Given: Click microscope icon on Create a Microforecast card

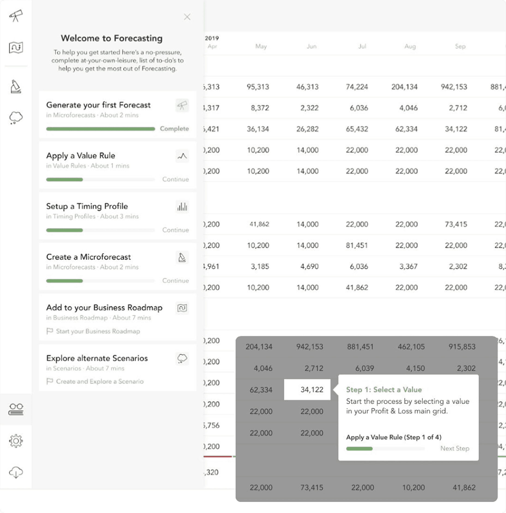Looking at the screenshot, I should click(182, 257).
